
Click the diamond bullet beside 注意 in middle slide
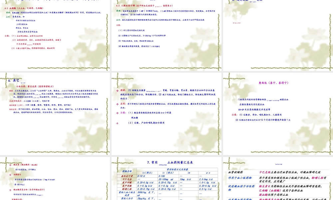click(117, 113)
